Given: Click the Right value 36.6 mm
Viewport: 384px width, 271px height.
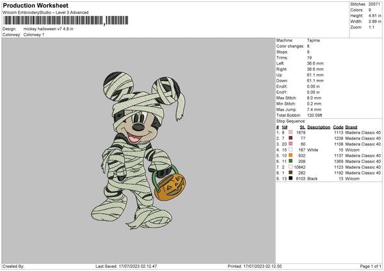Looking at the screenshot, I should coord(315,69).
